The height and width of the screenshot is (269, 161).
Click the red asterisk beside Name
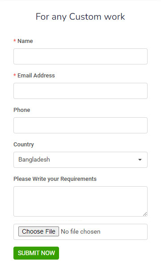(15, 41)
